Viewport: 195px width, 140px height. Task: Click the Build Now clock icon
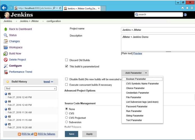pyautogui.click(x=5, y=54)
